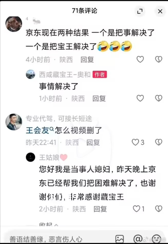Insert an @ mention in comment

point(138,239)
